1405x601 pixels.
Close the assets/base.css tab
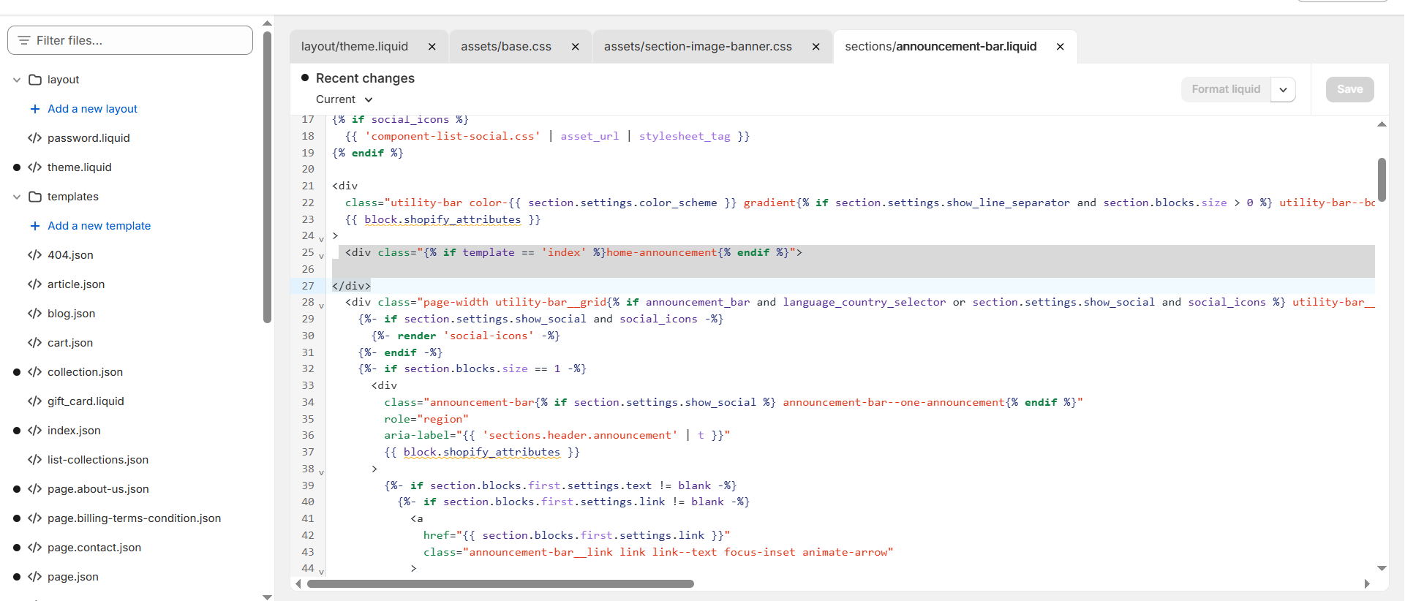[x=576, y=47]
